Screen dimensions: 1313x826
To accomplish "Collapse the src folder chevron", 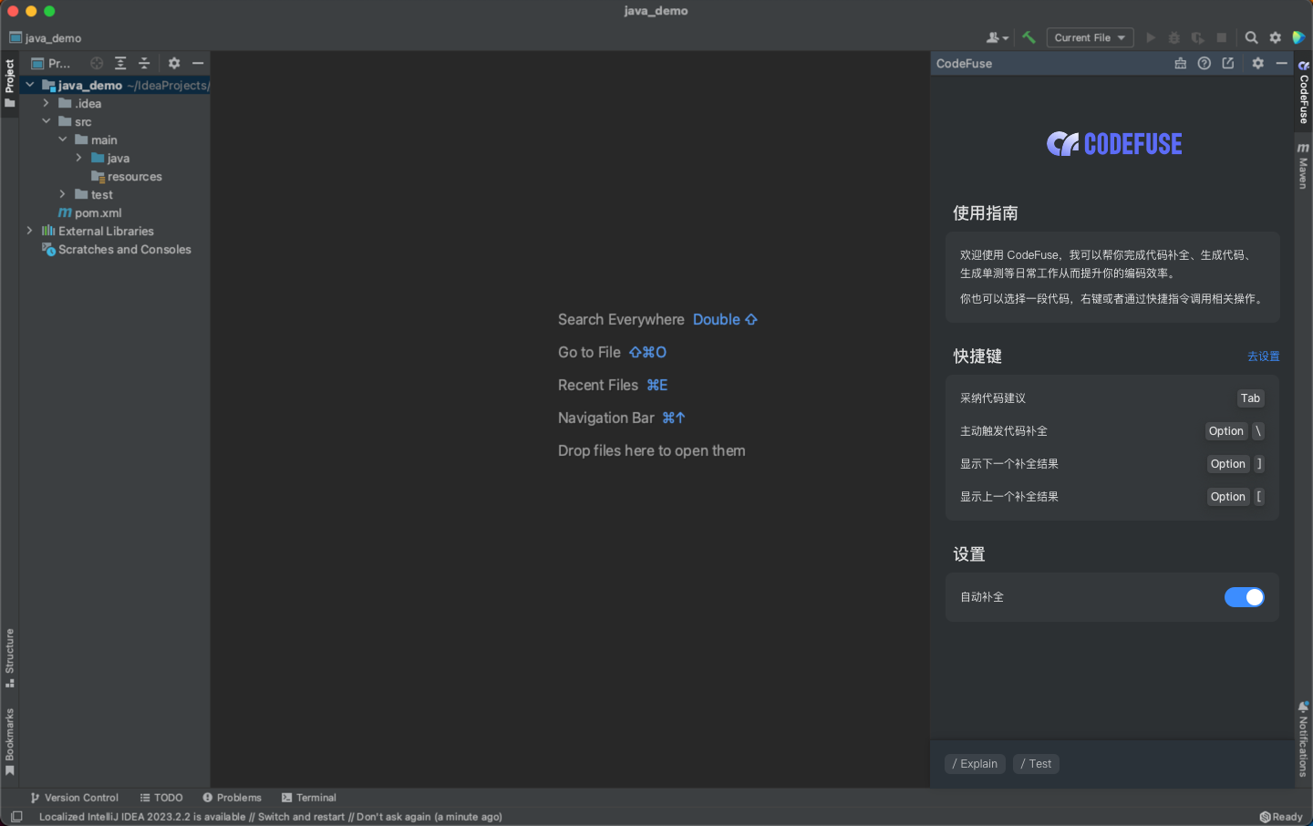I will (x=47, y=121).
